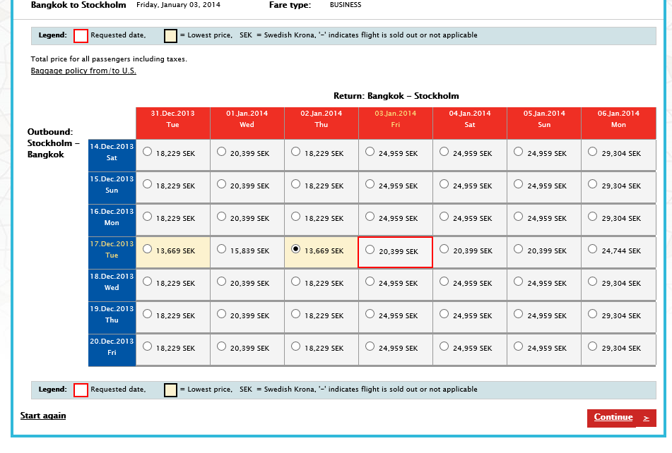Choose 20.Dec outbound with 06.Jan return fare
The width and height of the screenshot is (672, 453).
click(x=592, y=346)
